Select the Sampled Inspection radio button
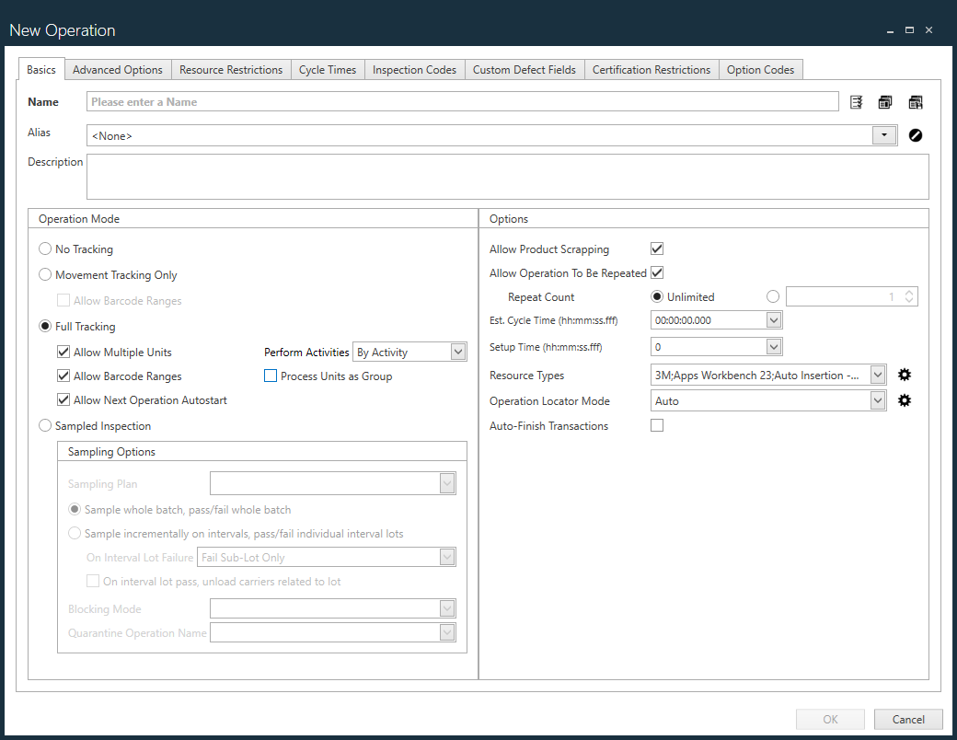Viewport: 957px width, 740px height. pyautogui.click(x=45, y=426)
